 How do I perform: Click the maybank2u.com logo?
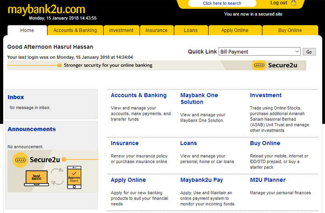(46, 9)
